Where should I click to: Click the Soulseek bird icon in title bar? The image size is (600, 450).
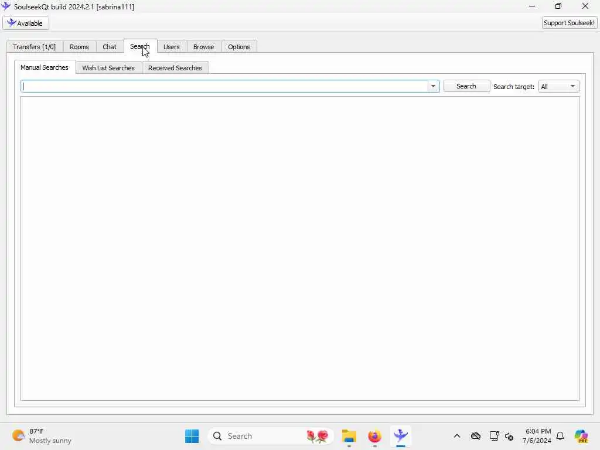[x=6, y=6]
